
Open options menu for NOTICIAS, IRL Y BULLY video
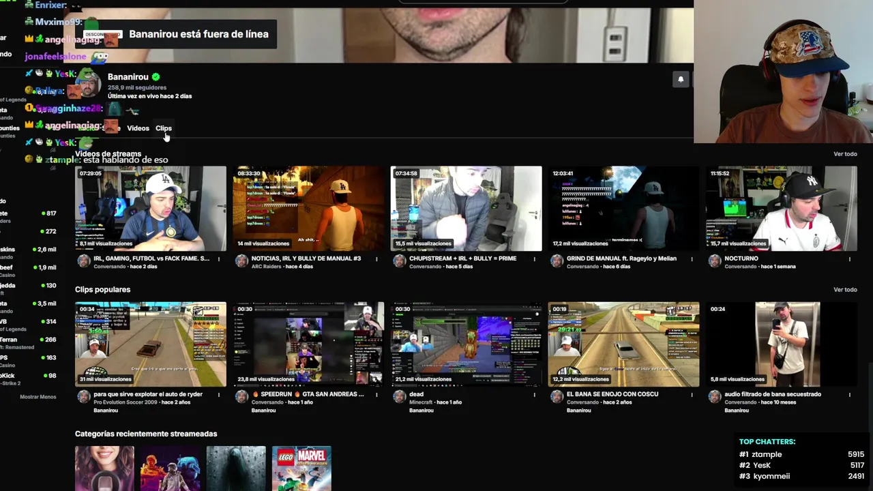(376, 259)
